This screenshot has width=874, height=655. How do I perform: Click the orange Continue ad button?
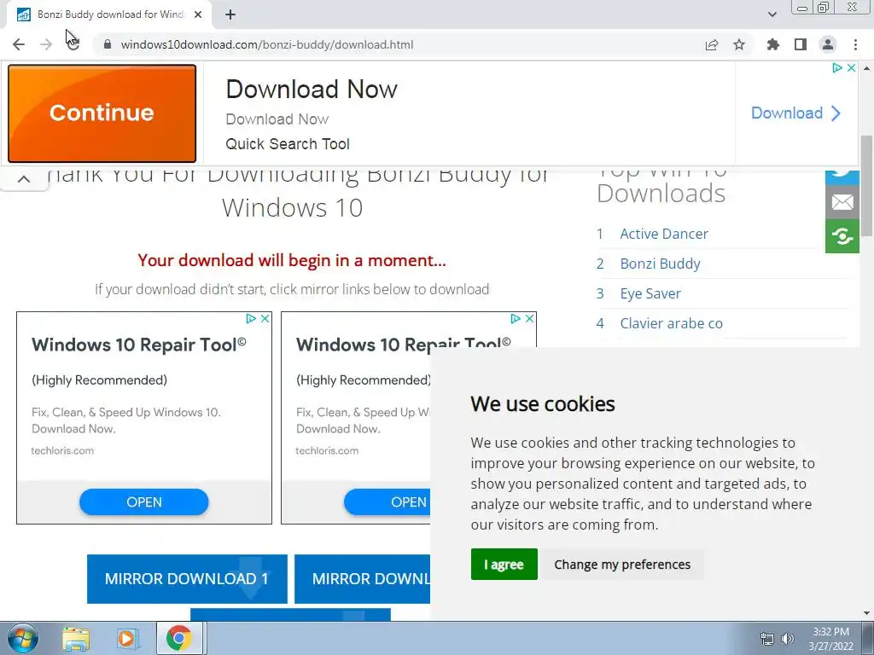[102, 113]
